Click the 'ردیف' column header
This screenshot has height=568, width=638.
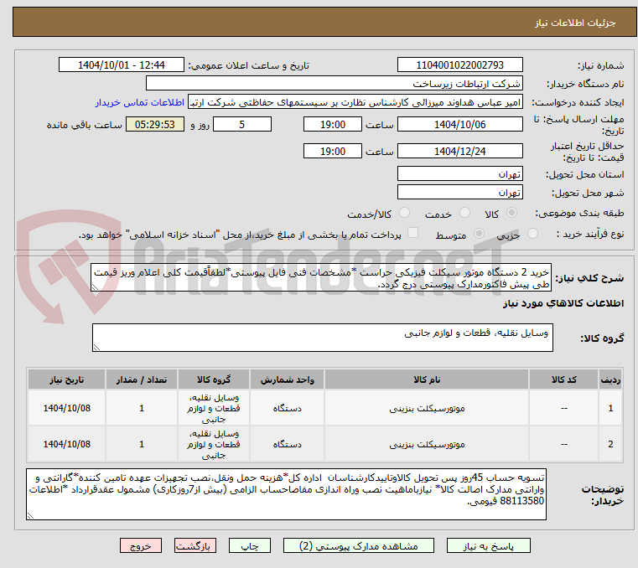pos(610,380)
